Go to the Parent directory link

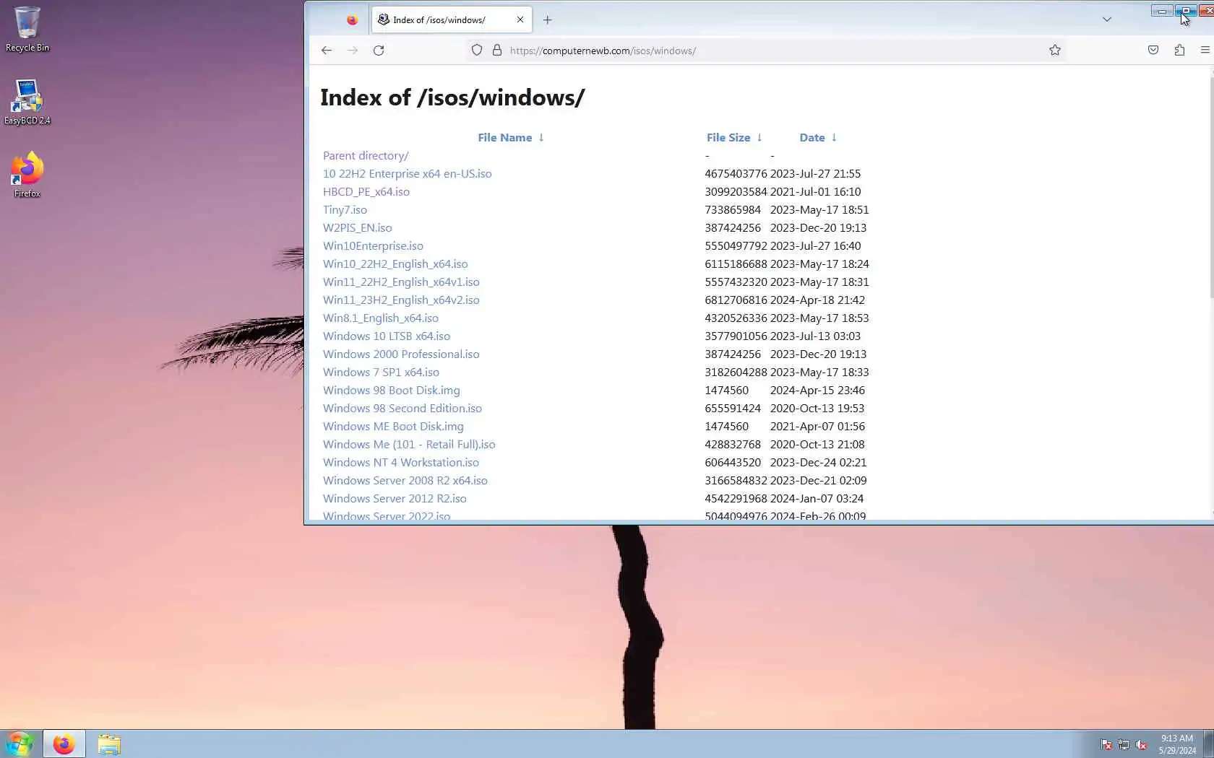[x=366, y=156]
